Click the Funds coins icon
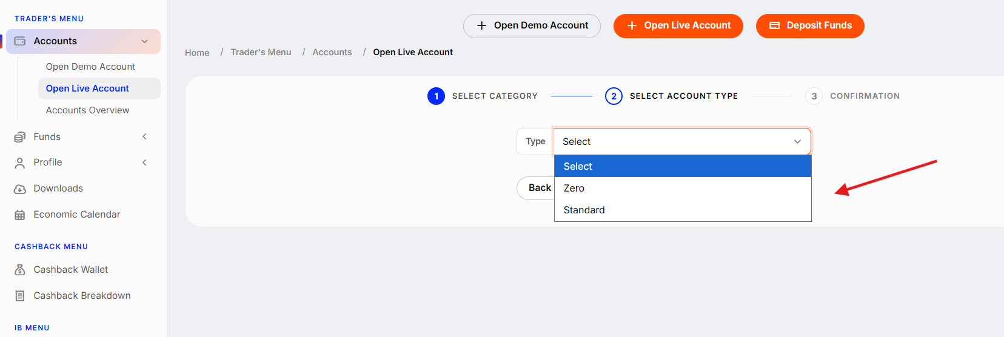This screenshot has width=1004, height=337. [20, 137]
